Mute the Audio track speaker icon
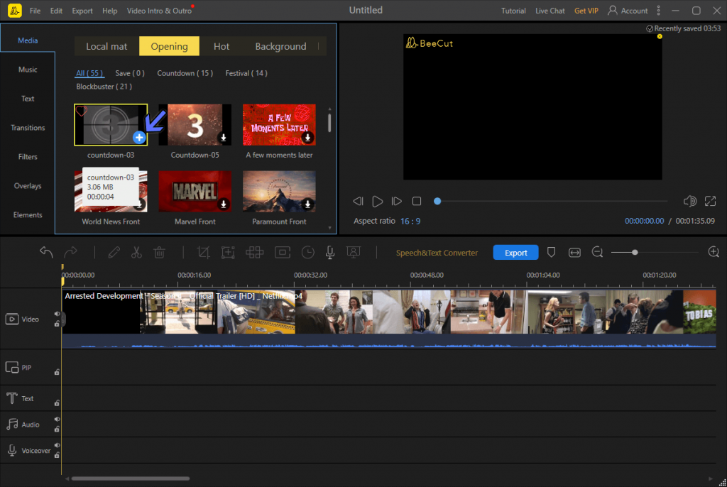727x487 pixels. click(57, 420)
